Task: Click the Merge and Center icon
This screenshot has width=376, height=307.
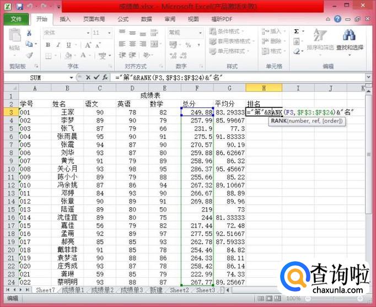Action: point(154,44)
